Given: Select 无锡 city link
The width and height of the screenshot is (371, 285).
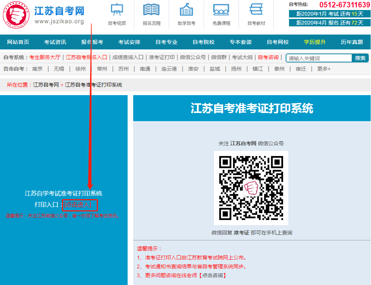Looking at the screenshot, I should click(x=59, y=69).
